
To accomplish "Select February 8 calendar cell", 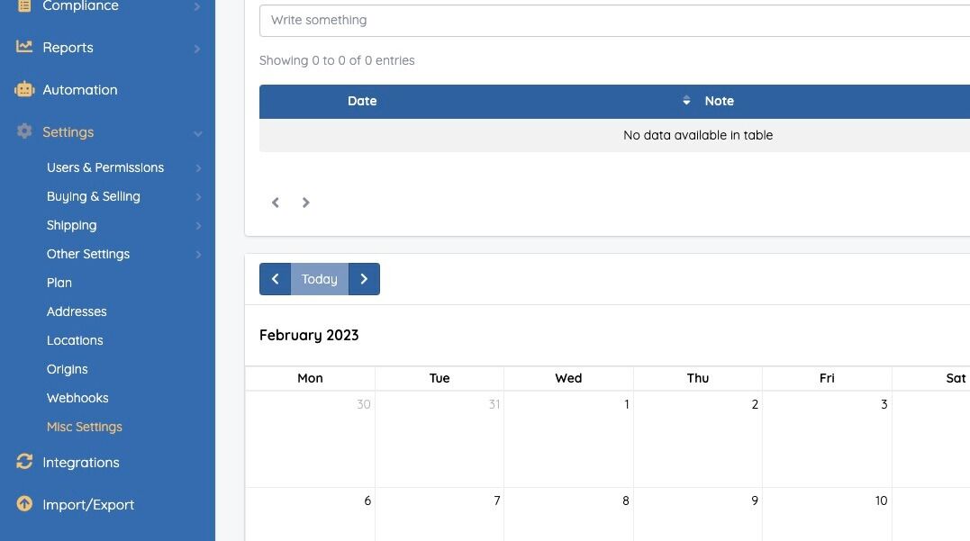I will [568, 519].
